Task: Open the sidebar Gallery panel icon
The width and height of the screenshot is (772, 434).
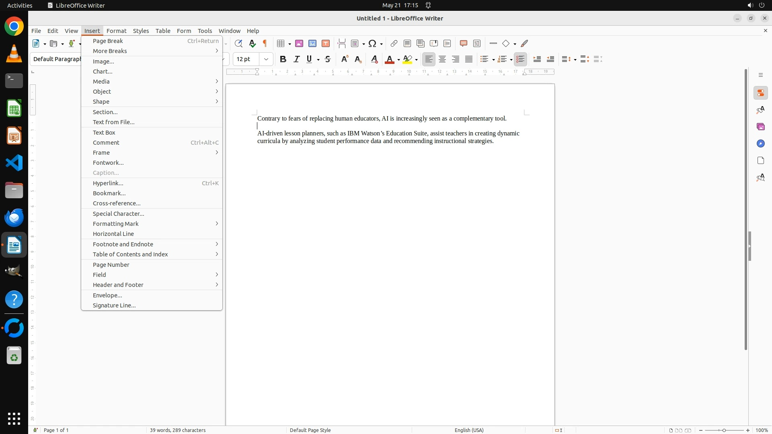Action: [760, 127]
